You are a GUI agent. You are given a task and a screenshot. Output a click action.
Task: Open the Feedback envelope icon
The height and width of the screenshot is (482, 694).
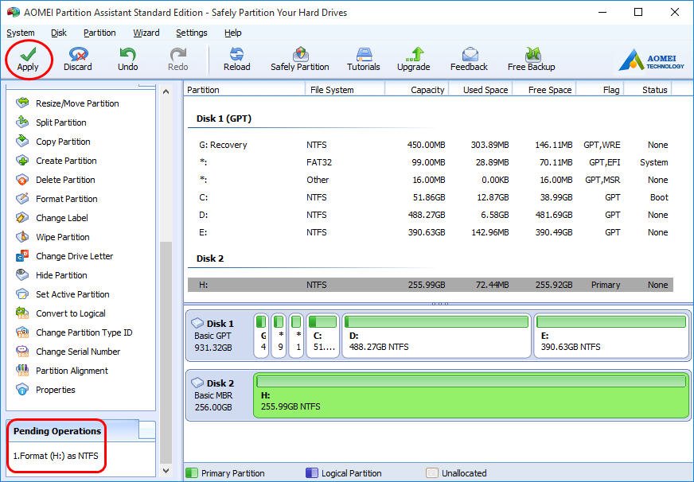click(470, 54)
